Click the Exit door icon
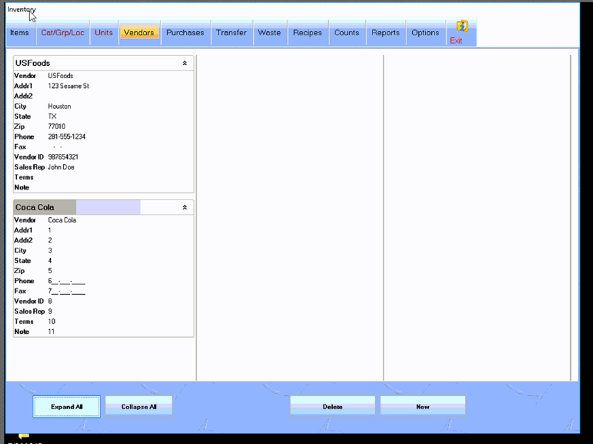Viewport: 593px width, 444px height. click(462, 27)
